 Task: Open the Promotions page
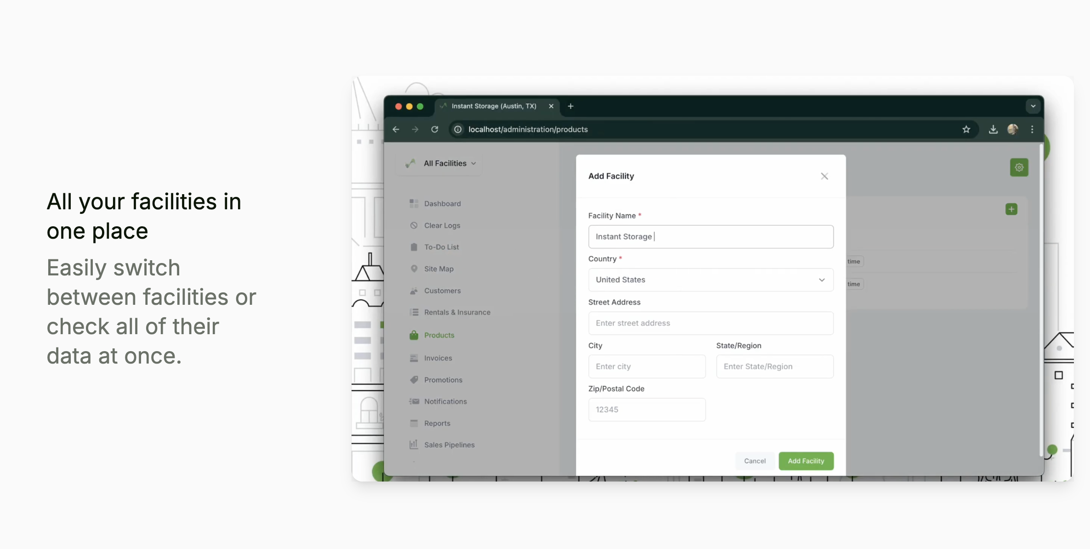pyautogui.click(x=443, y=380)
